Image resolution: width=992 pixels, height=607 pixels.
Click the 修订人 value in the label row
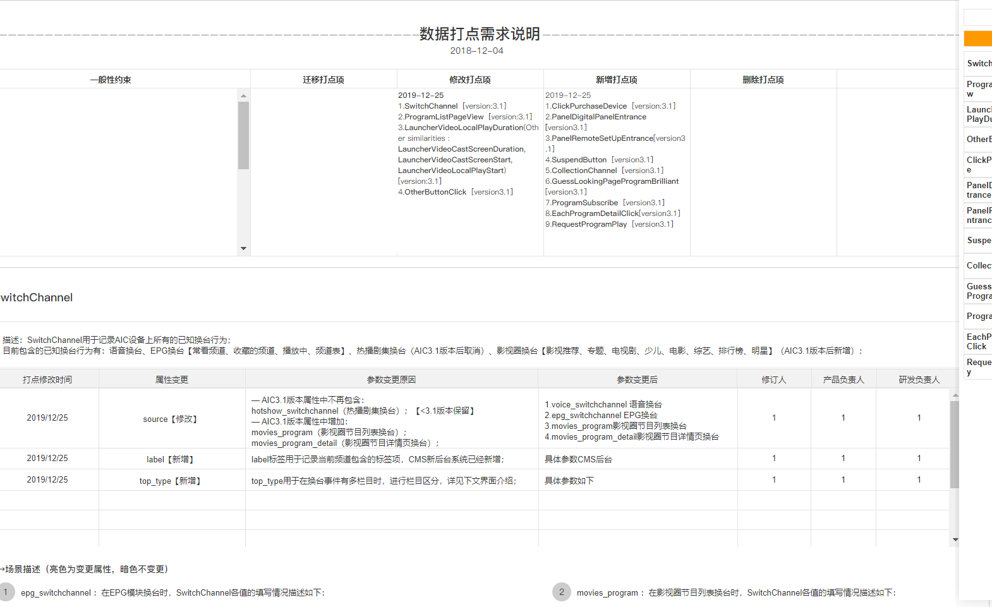pos(774,458)
